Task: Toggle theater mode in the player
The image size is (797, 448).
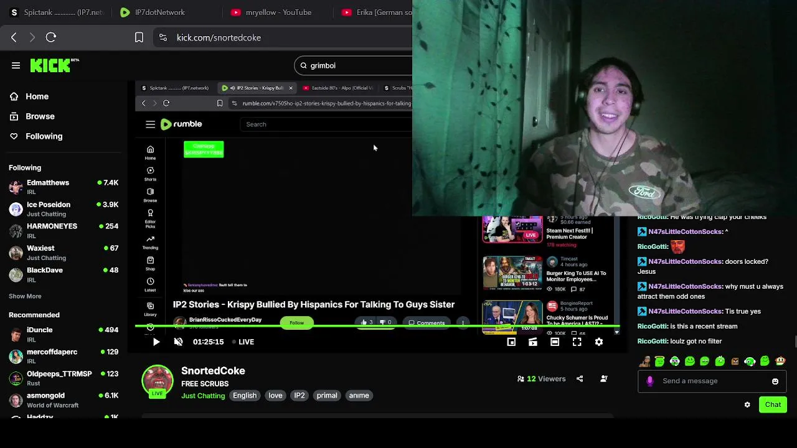Action: (555, 342)
